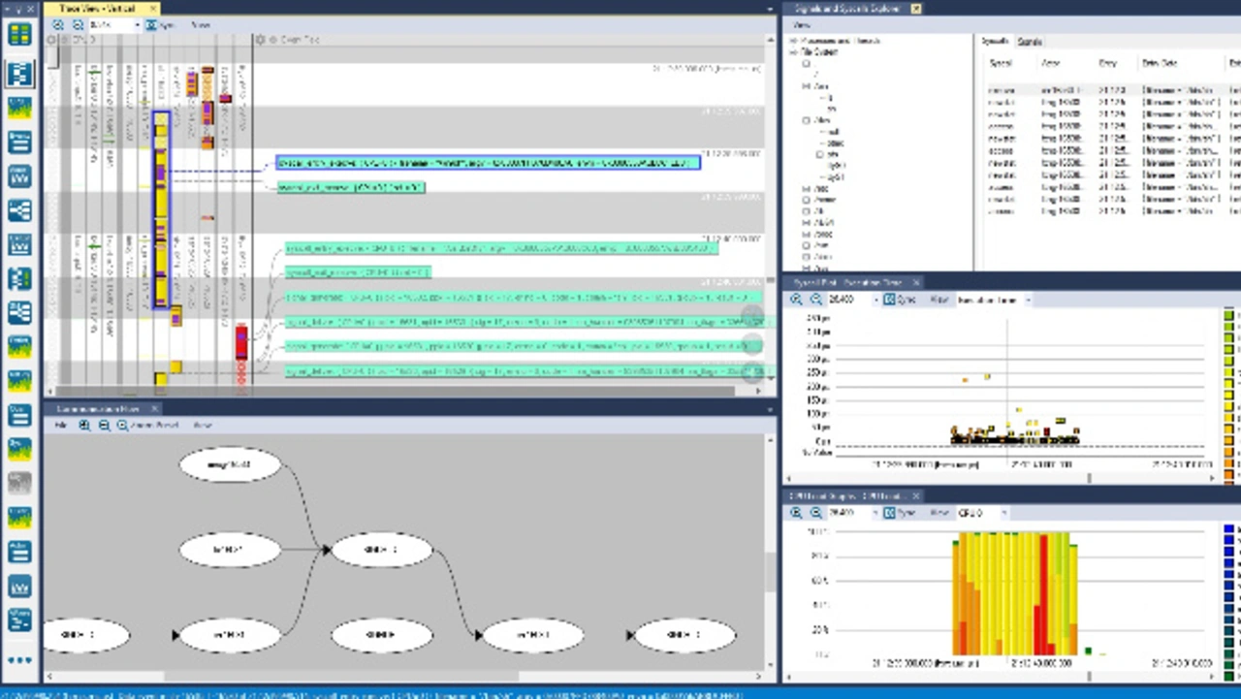1241x699 pixels.
Task: Zoom out on the CPU Load graph
Action: click(x=815, y=513)
